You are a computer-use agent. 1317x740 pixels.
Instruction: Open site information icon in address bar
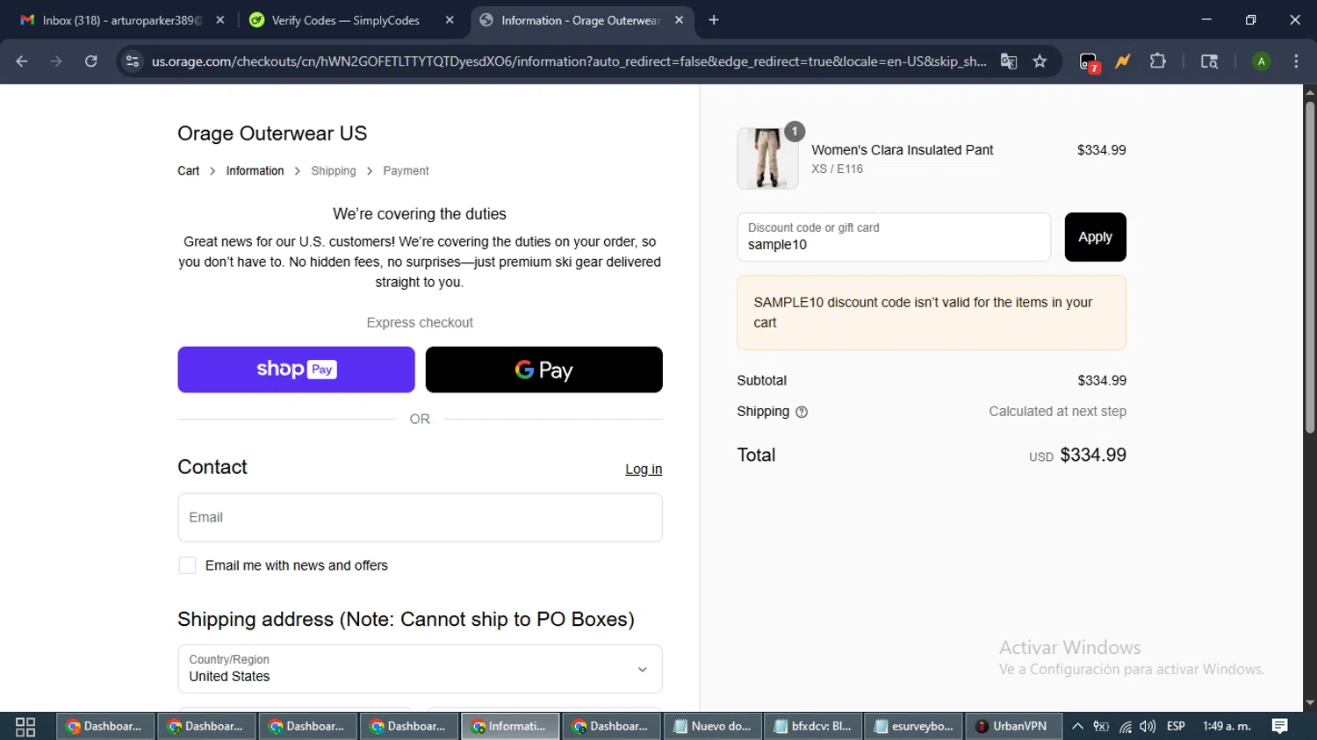(133, 61)
